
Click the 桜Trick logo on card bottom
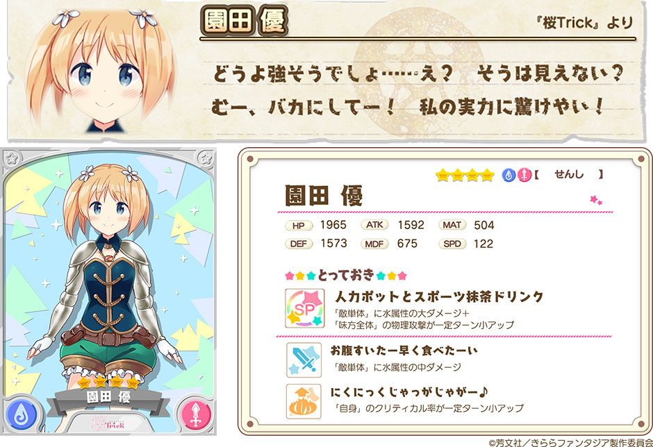pos(108,424)
